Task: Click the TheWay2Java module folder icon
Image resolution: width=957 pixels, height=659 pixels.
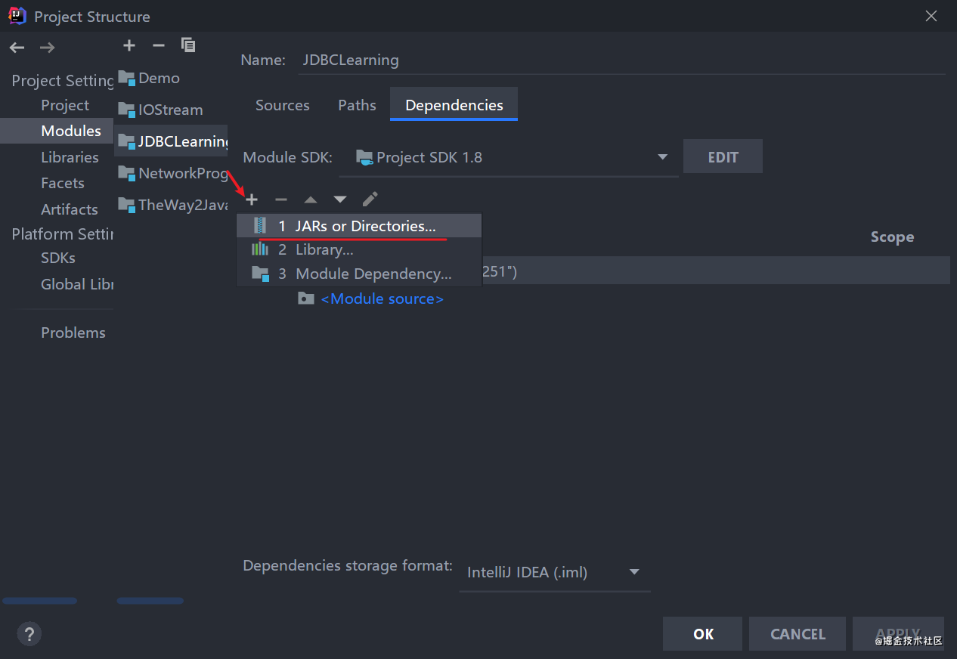Action: click(x=126, y=205)
